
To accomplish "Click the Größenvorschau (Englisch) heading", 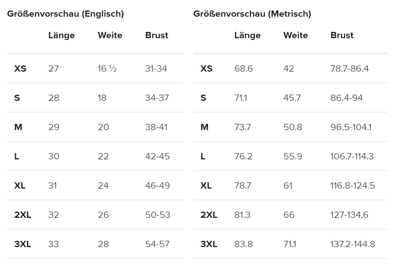I will (65, 14).
